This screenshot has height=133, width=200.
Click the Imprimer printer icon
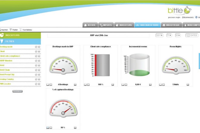click(x=1, y=30)
